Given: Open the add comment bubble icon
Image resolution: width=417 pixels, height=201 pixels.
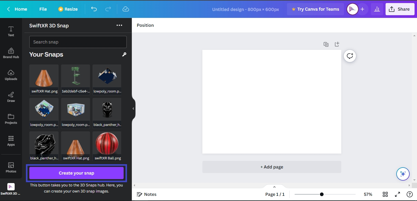Looking at the screenshot, I should click(x=350, y=56).
